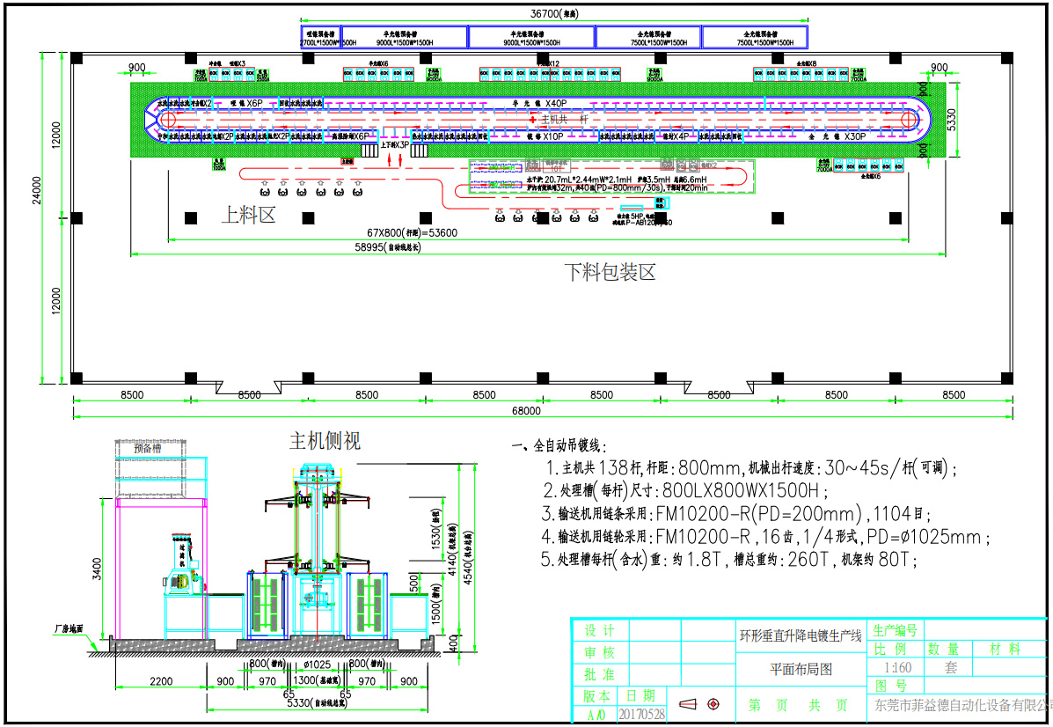1053x727 pixels.
Task: Select the 平面布局图 drawing title cell
Action: click(x=801, y=669)
